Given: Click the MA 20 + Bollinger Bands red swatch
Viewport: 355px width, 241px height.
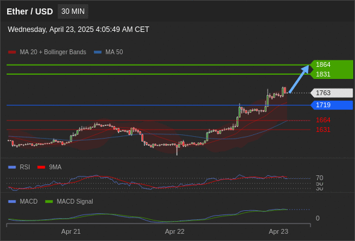Looking at the screenshot, I should [12, 52].
